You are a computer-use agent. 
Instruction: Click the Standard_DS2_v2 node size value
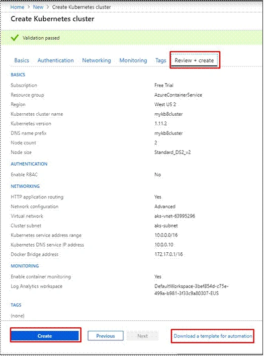coord(172,152)
